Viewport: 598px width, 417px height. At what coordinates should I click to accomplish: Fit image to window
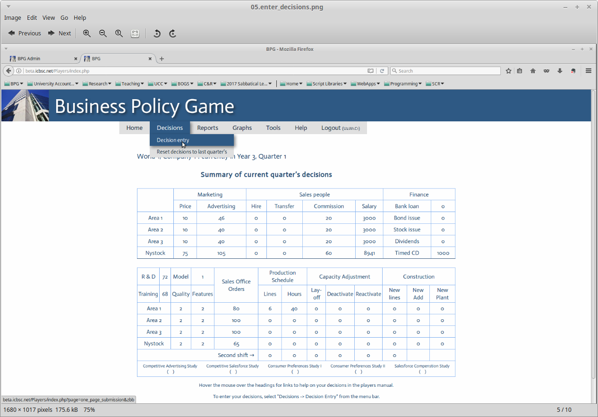[135, 33]
